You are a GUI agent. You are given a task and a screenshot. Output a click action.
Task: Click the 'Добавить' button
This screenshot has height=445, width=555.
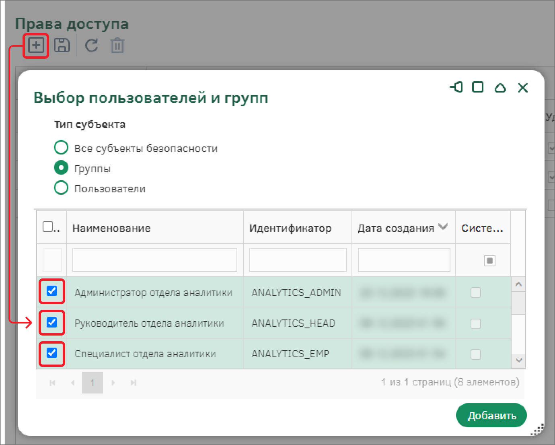(x=491, y=416)
